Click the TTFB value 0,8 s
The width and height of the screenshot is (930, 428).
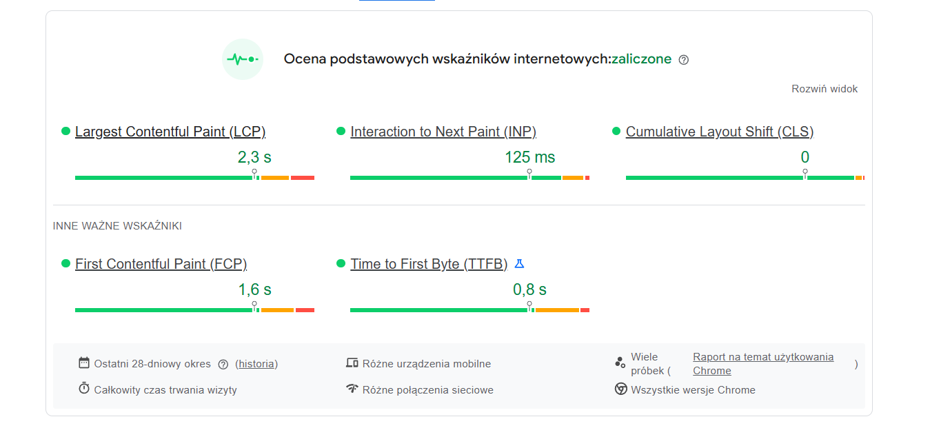click(529, 290)
